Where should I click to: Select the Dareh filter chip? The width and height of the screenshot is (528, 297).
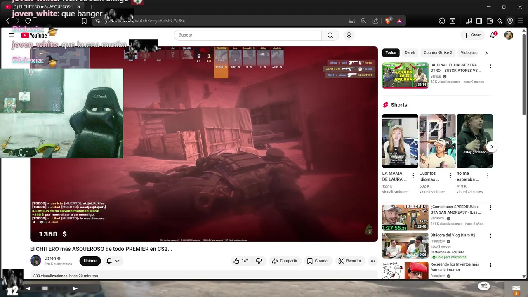[x=410, y=53]
